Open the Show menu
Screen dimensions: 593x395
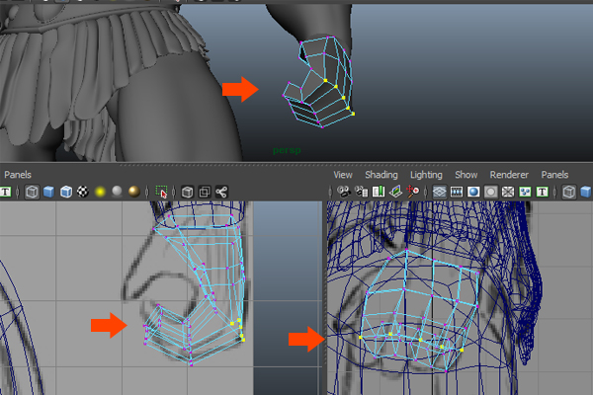tap(466, 175)
